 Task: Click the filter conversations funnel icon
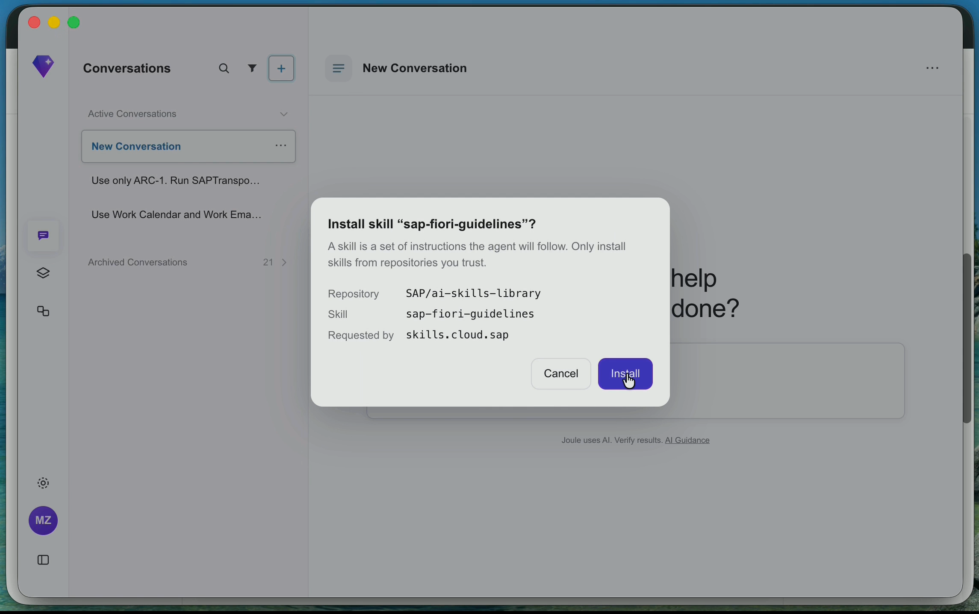[252, 68]
